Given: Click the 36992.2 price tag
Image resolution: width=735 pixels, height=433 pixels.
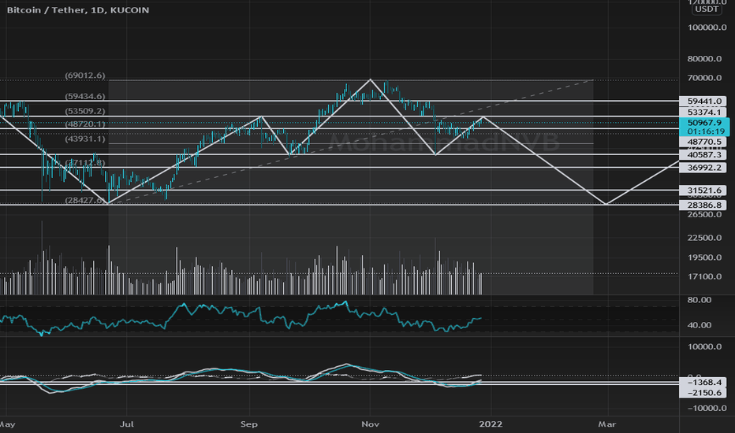Looking at the screenshot, I should (x=703, y=168).
